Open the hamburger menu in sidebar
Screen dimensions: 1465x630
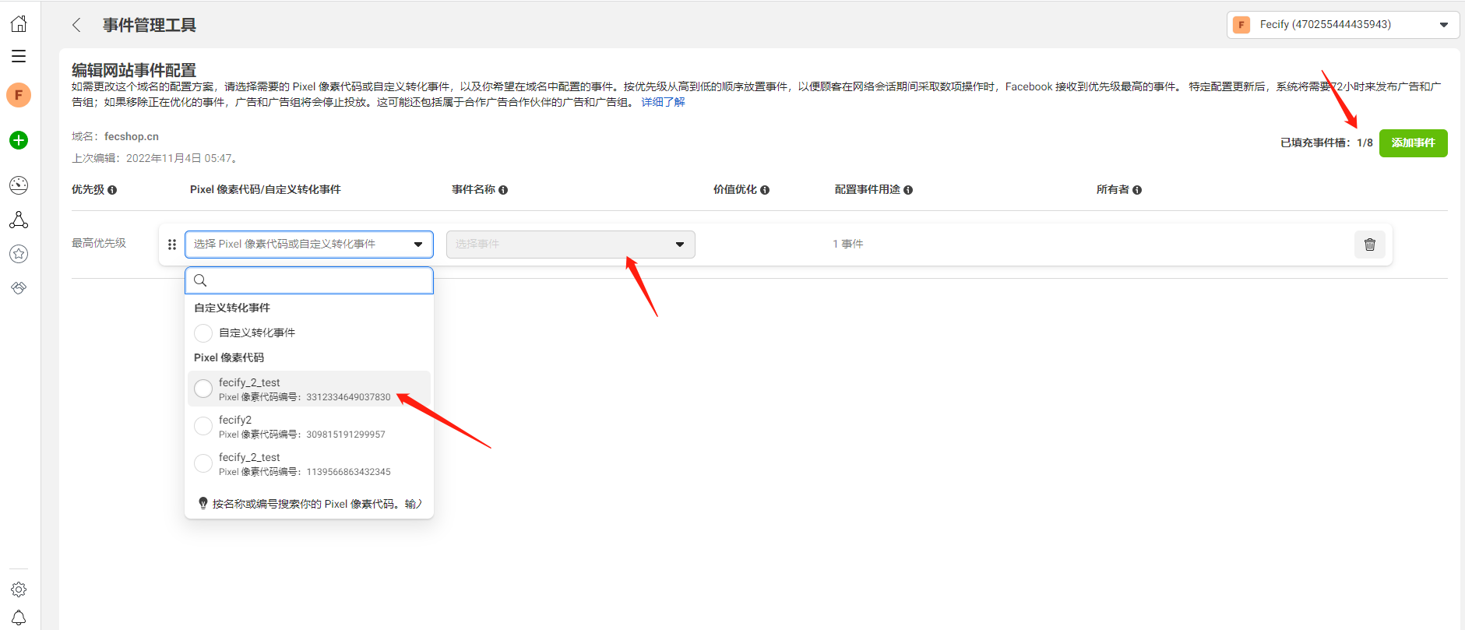point(19,56)
